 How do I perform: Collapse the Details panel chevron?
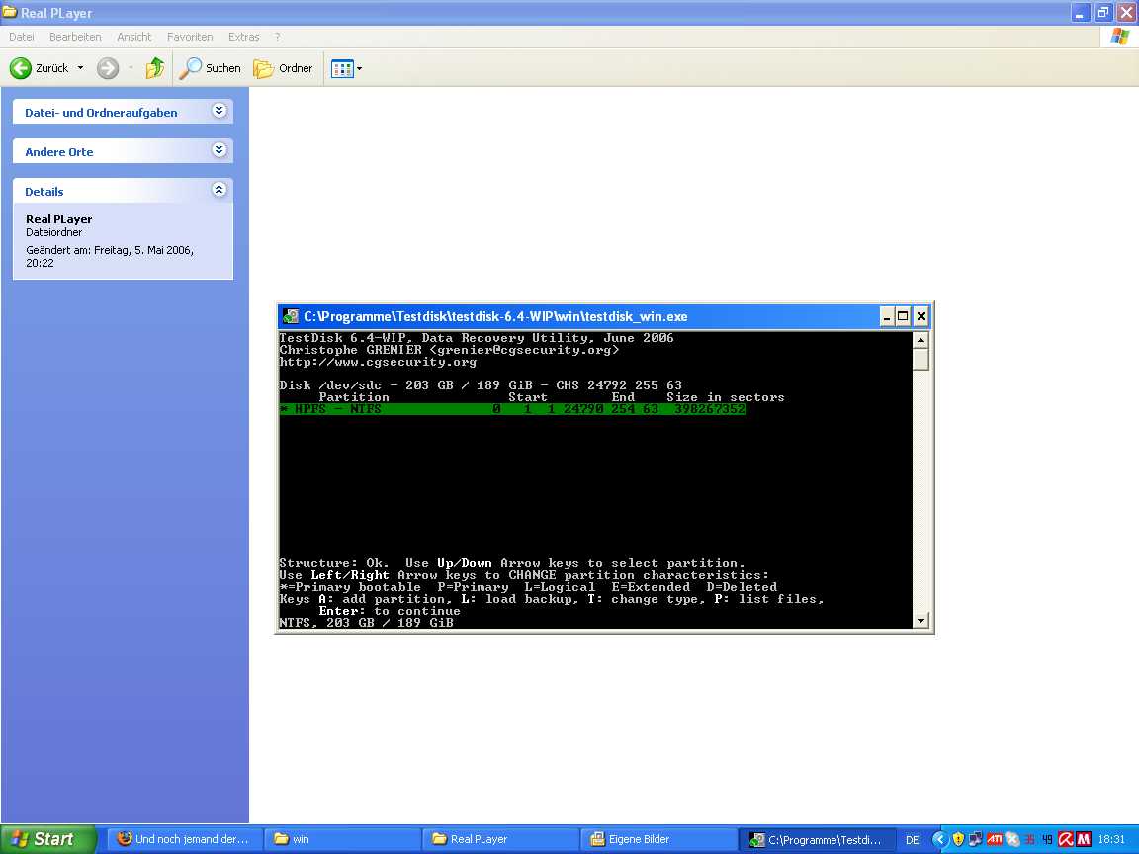pos(219,190)
